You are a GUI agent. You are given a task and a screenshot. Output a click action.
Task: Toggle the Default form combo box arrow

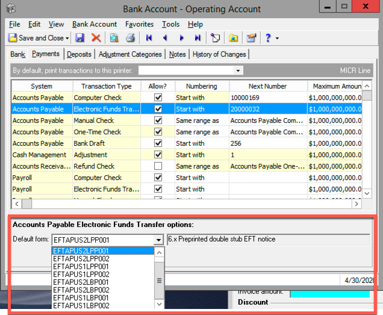coord(158,240)
